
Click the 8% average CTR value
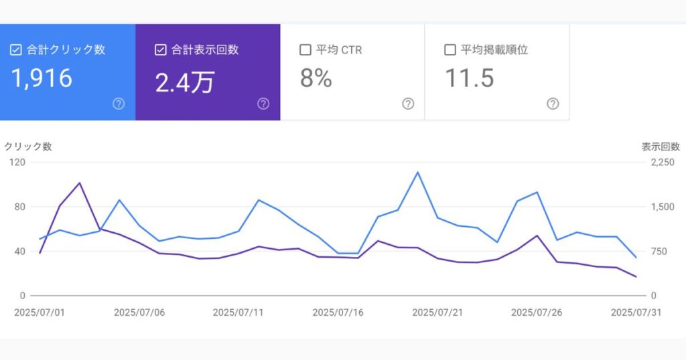click(x=316, y=78)
